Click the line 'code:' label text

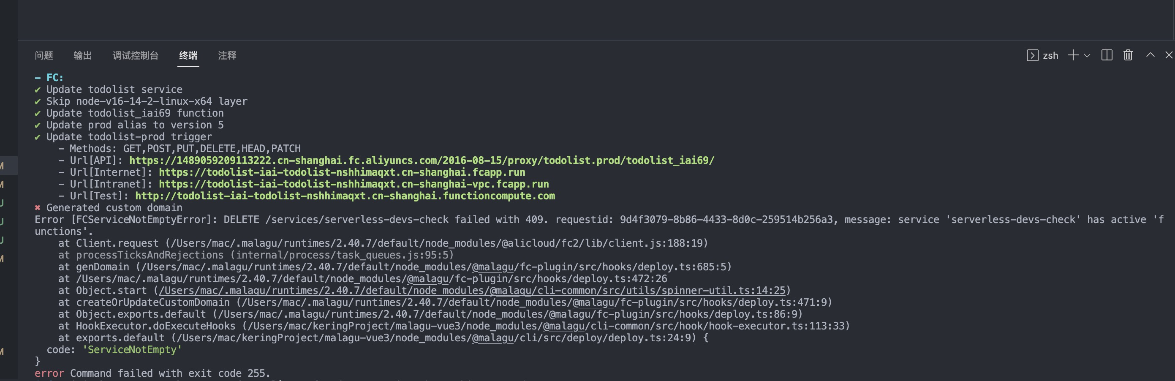pyautogui.click(x=61, y=350)
